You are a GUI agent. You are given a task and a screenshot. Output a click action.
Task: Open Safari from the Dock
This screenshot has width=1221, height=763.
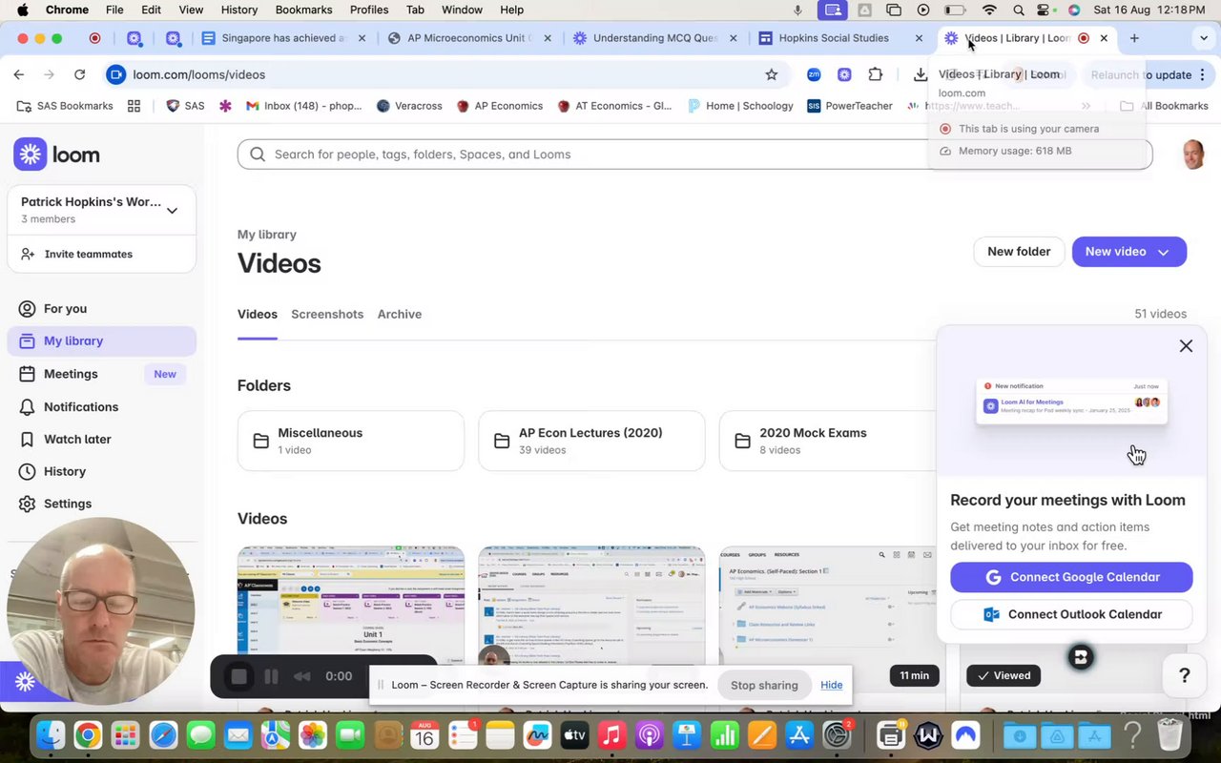pyautogui.click(x=163, y=735)
